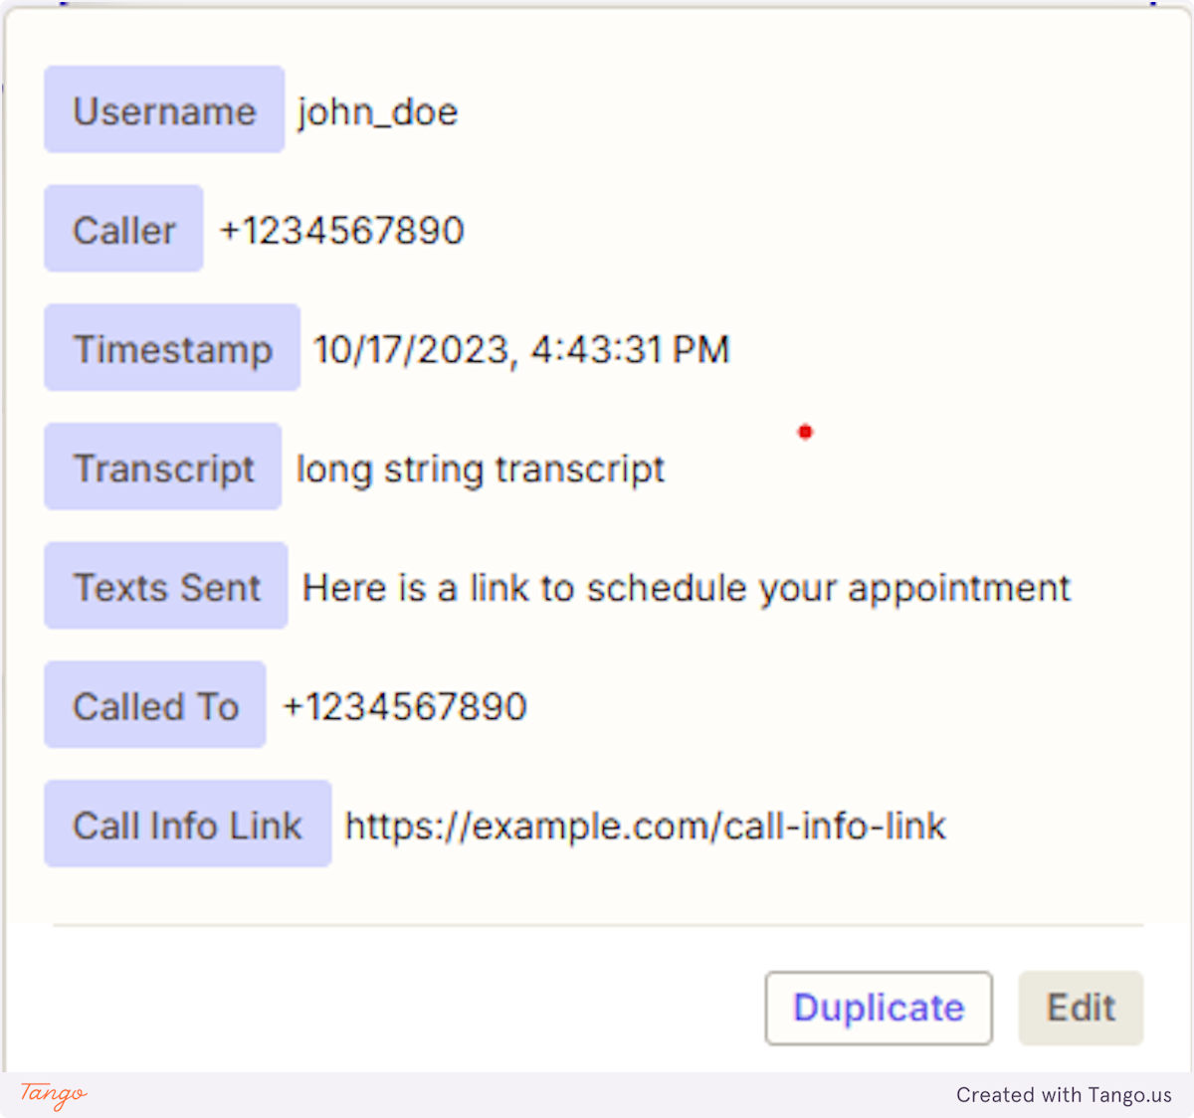Click the timestamp value 10/17/2023
Screen dimensions: 1194x1118
(x=520, y=348)
